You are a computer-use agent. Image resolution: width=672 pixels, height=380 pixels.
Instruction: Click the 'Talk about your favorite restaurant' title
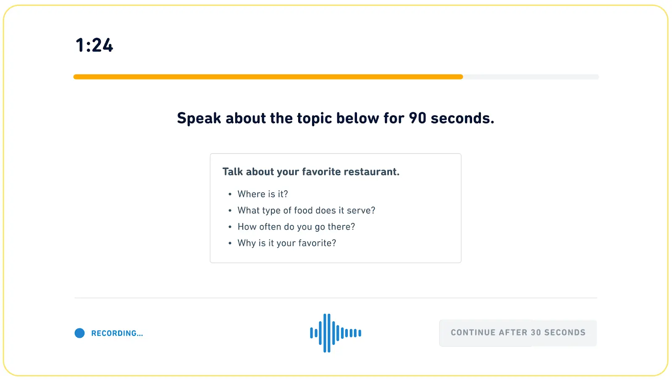[311, 172]
